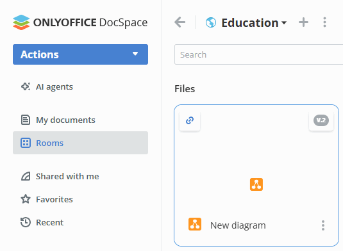Click the Rooms grid icon
This screenshot has width=343, height=251.
pos(26,143)
